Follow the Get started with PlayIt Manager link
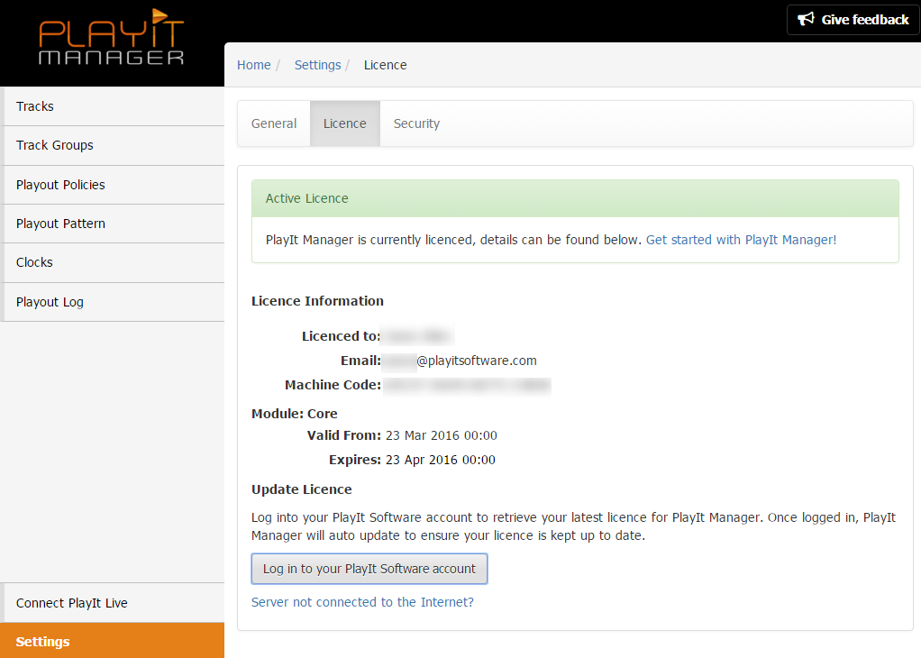Viewport: 921px width, 658px height. pos(741,240)
